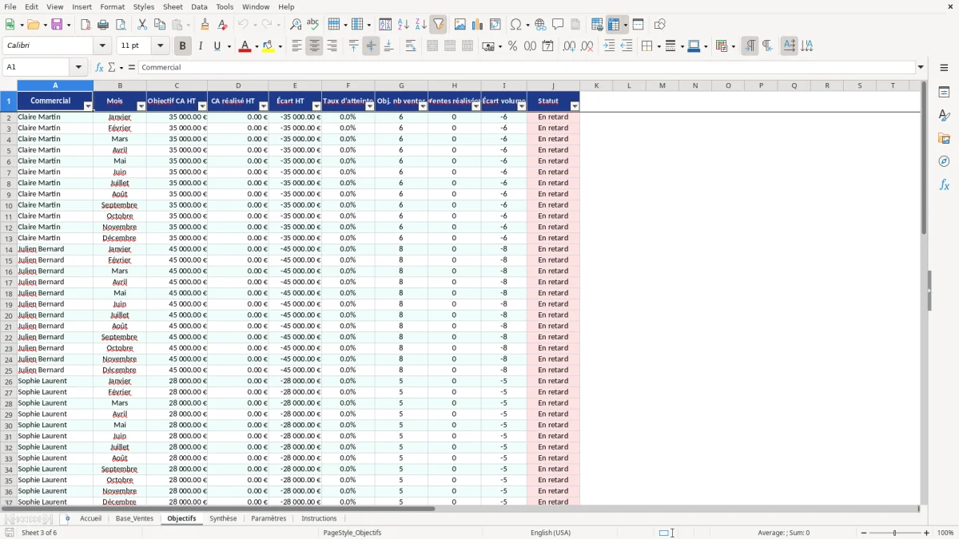Image resolution: width=959 pixels, height=539 pixels.
Task: Open the Commercial column filter dropdown
Action: point(88,106)
